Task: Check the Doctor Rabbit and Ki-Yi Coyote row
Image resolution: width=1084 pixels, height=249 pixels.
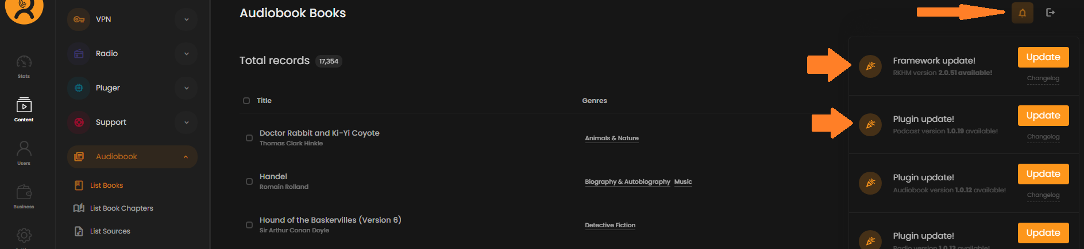Action: [249, 138]
